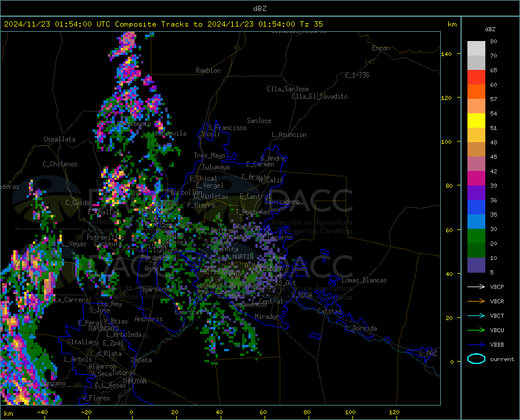The height and width of the screenshot is (420, 520).
Task: Click the white VBCP arrow in legend
Action: pos(476,287)
